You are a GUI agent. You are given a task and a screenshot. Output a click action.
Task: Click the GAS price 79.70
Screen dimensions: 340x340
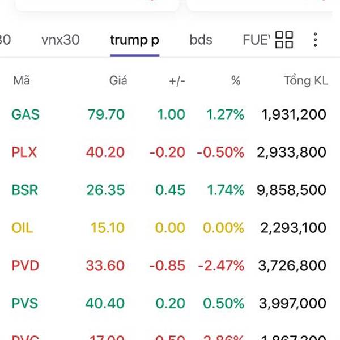coord(106,114)
